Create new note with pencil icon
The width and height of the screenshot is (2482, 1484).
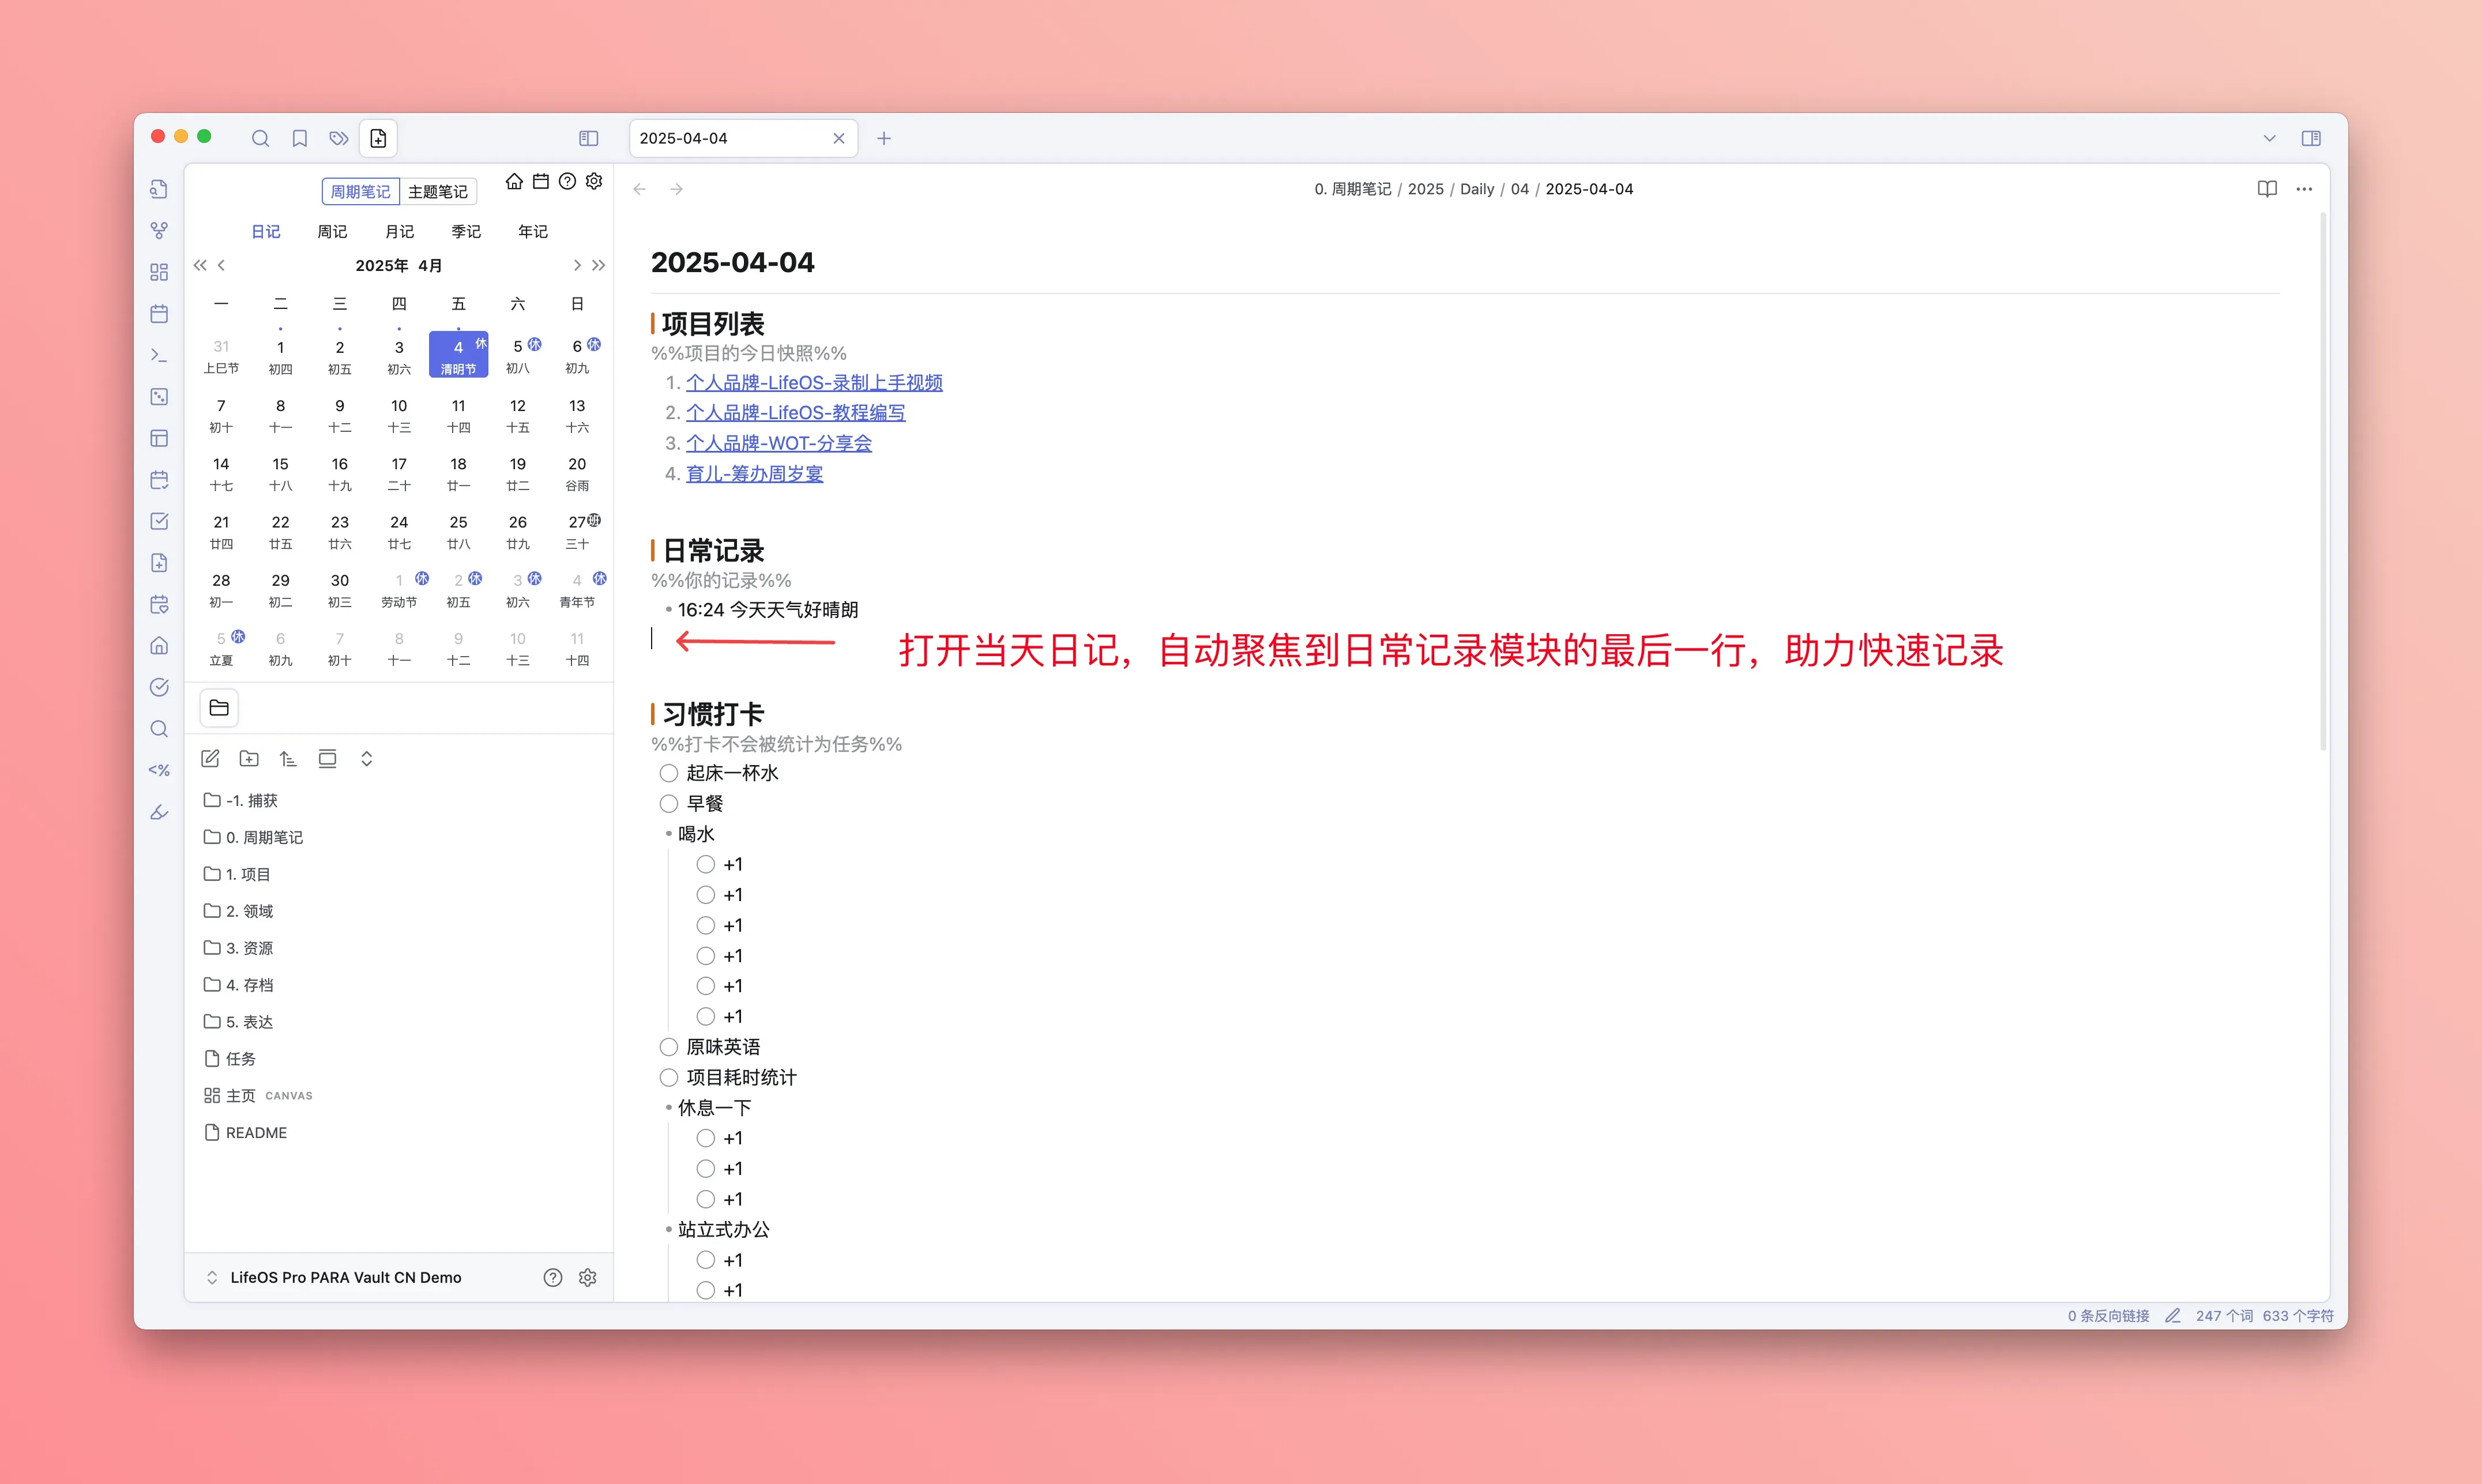click(x=210, y=759)
